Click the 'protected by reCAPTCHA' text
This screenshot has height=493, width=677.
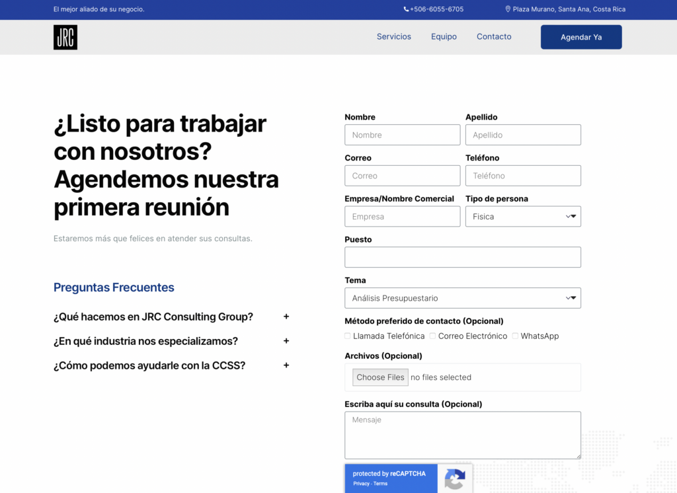coord(389,474)
